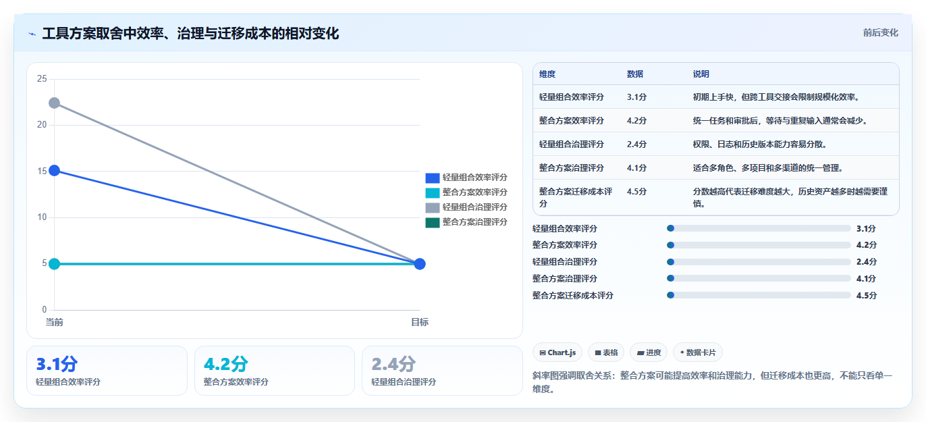Select the 进度 tag chip
Screen dimensions: 926x422
[x=649, y=352]
